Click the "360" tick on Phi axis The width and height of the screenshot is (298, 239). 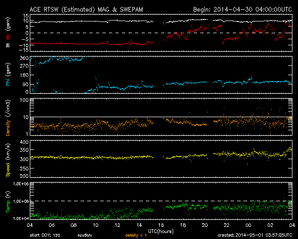point(24,58)
